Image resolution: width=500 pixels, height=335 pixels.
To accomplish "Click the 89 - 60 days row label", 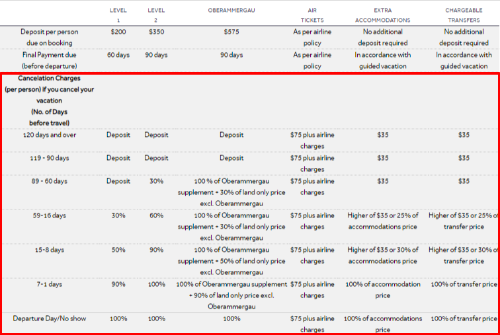I will tap(50, 181).
